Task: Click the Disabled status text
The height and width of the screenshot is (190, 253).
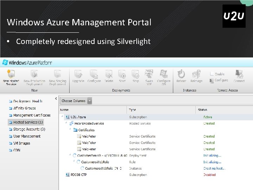Action: click(209, 175)
